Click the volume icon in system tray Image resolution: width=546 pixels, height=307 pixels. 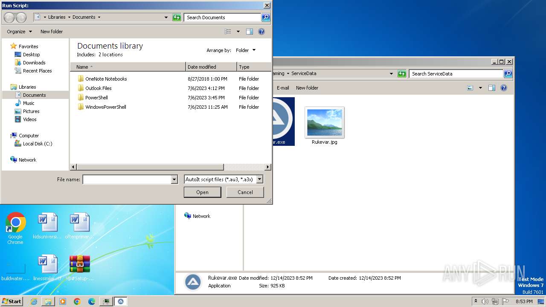(485, 301)
